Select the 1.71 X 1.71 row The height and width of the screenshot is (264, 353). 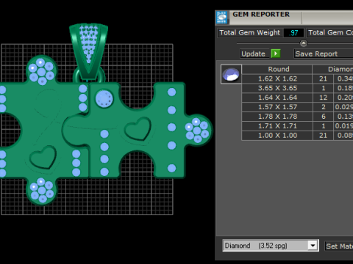[297, 126]
